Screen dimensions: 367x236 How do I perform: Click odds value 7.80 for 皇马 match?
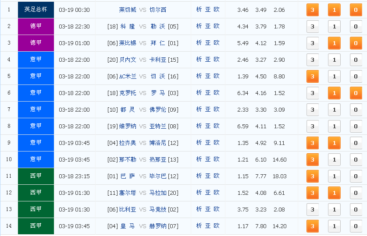point(261,226)
